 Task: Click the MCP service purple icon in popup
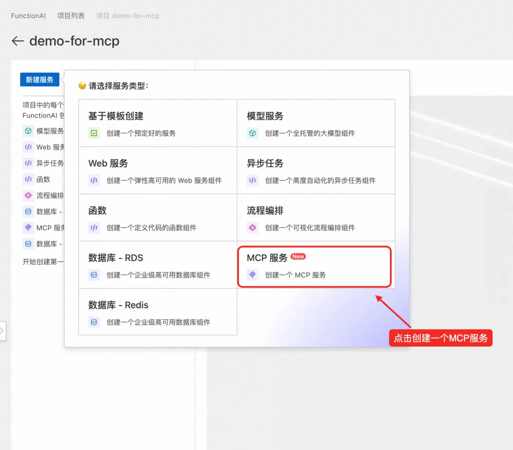pyautogui.click(x=252, y=275)
